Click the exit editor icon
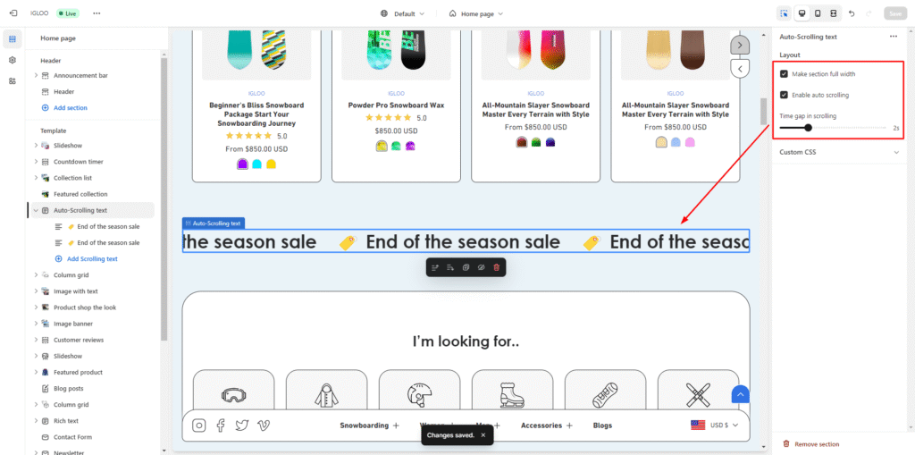 point(13,13)
